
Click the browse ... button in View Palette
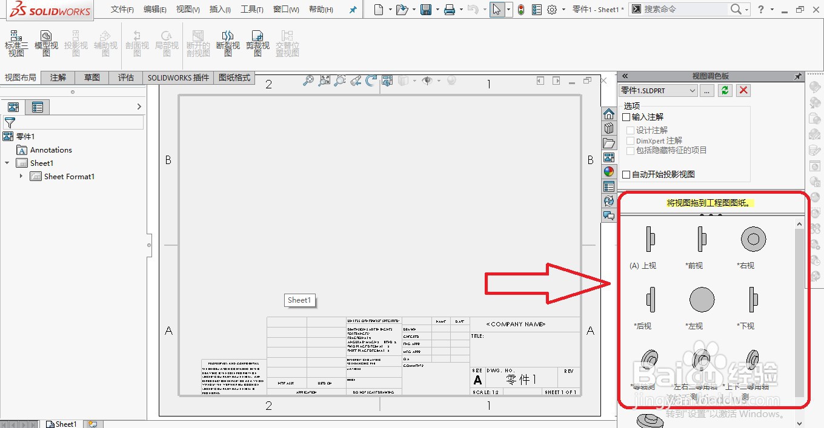(706, 90)
